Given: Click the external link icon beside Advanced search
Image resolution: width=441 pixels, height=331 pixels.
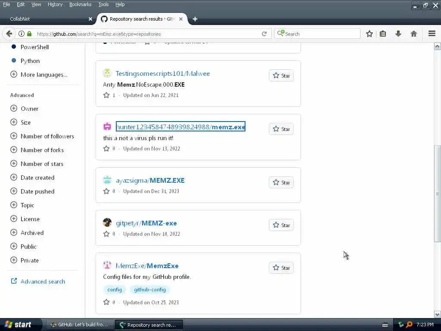Looking at the screenshot, I should [x=14, y=281].
